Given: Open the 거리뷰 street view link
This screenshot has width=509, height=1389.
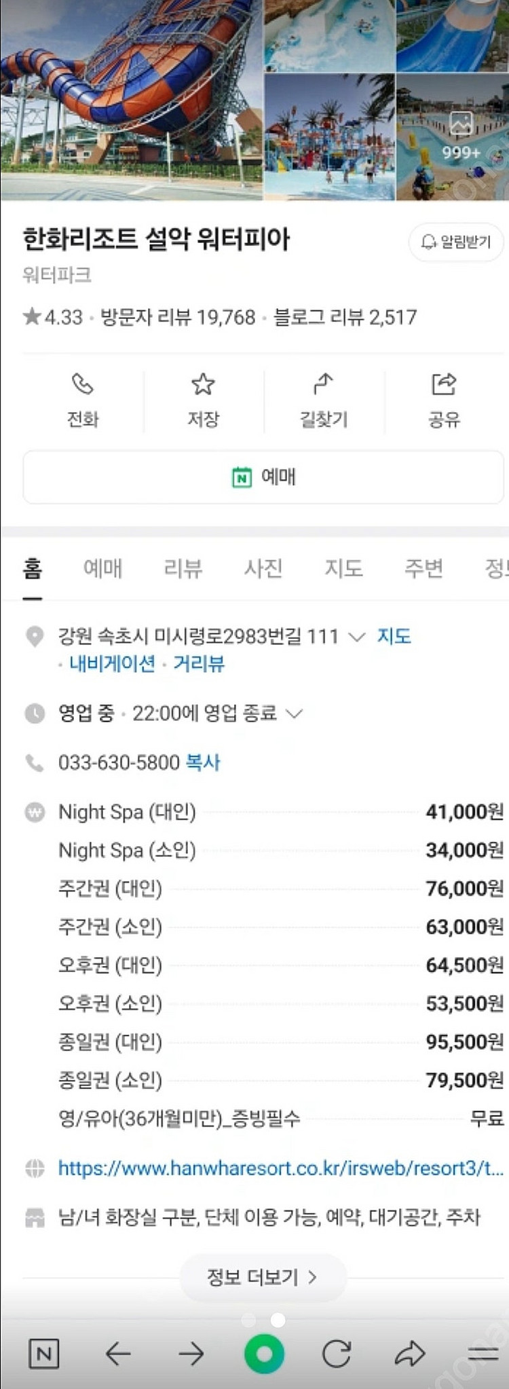Looking at the screenshot, I should coord(199,663).
